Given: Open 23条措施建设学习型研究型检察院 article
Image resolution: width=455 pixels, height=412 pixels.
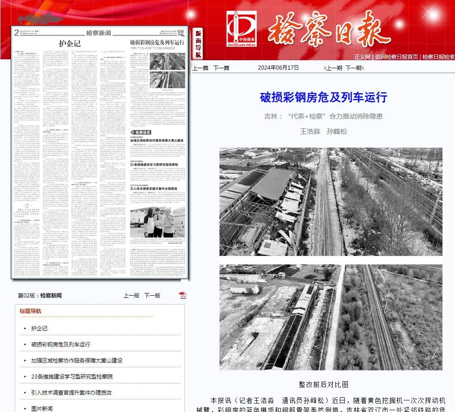Looking at the screenshot, I should coord(72,376).
